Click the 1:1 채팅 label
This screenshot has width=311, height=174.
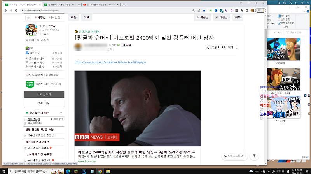point(126,45)
